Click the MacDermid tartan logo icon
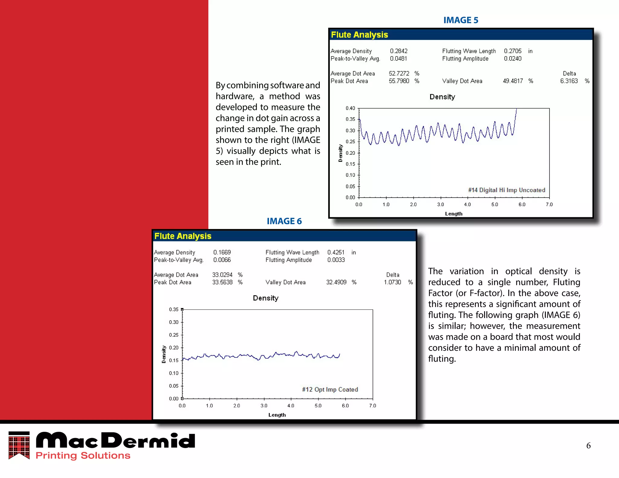Image resolution: width=619 pixels, height=478 pixels. 19,445
